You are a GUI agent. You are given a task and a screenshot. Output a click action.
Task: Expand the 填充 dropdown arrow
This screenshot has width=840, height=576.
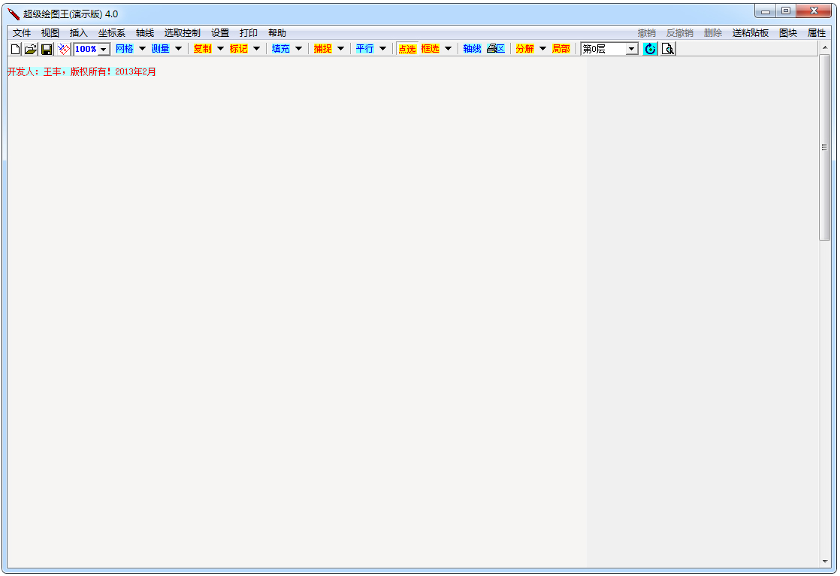(x=299, y=49)
